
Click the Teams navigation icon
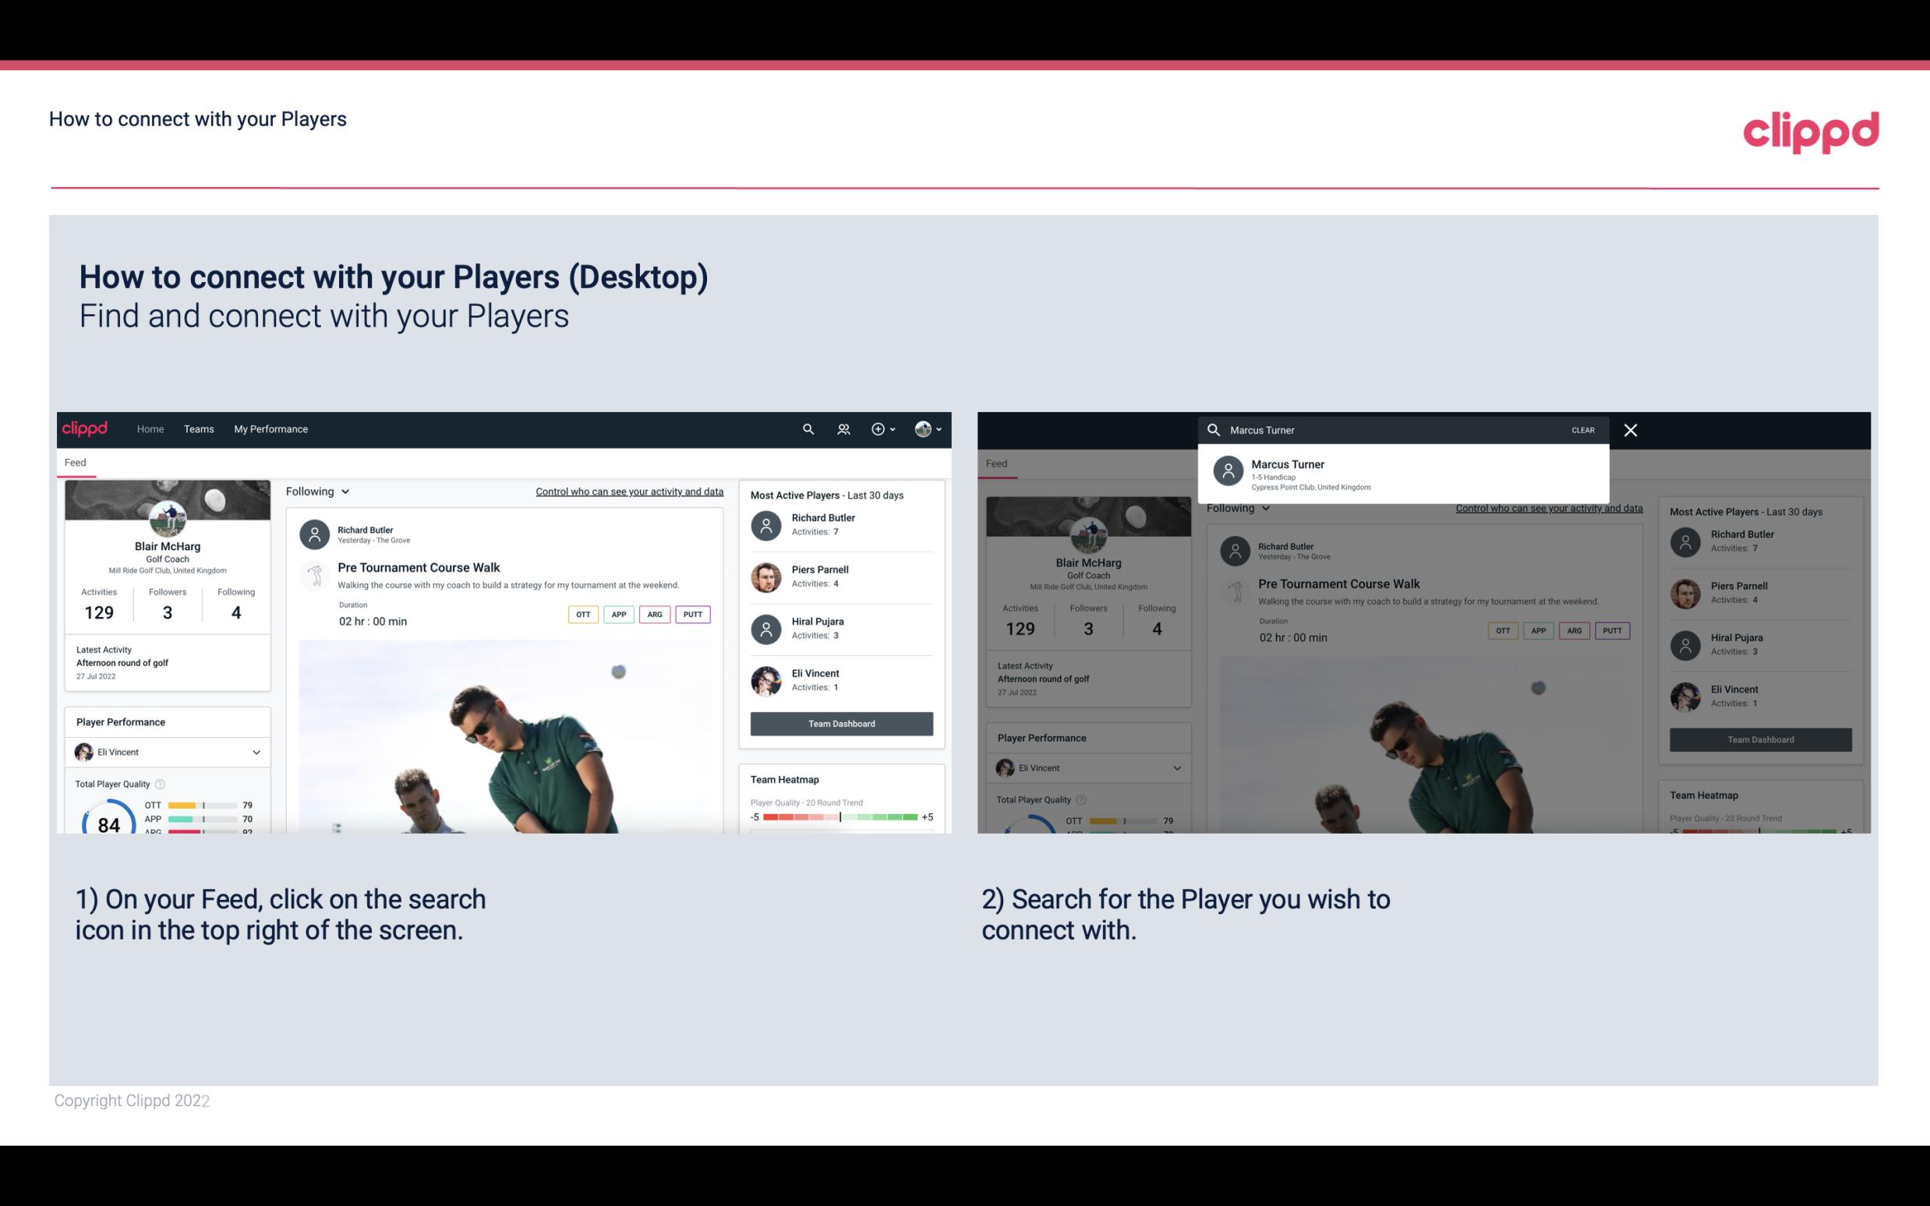point(199,429)
